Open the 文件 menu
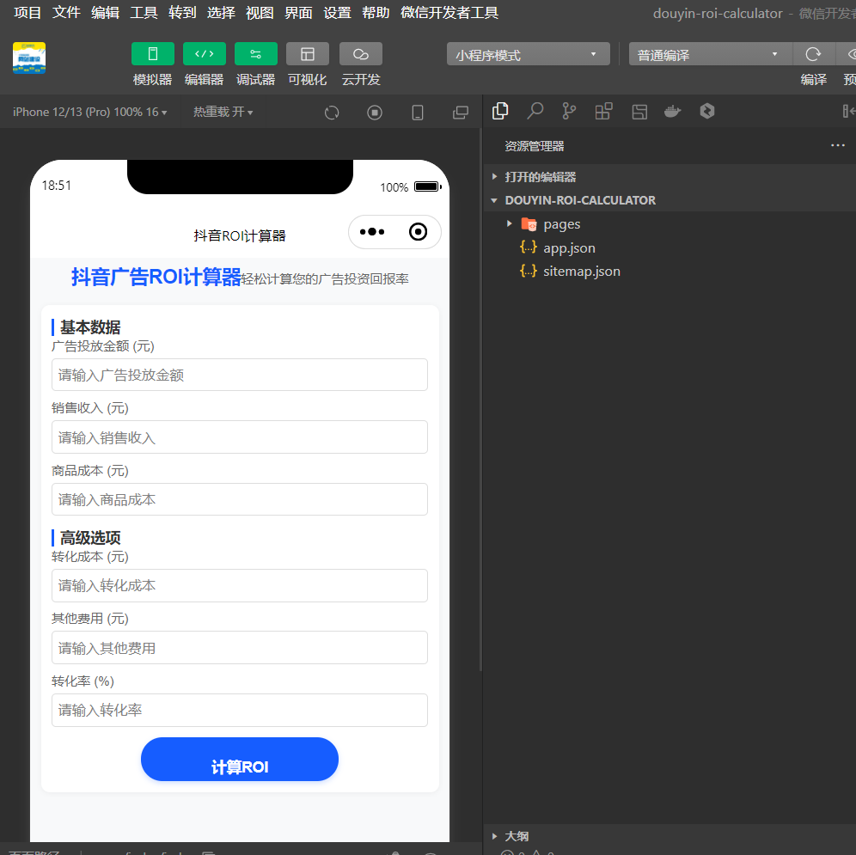 66,13
